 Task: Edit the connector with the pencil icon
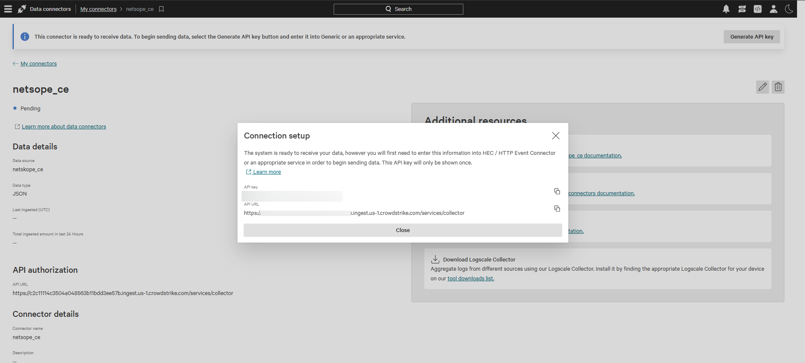(763, 87)
